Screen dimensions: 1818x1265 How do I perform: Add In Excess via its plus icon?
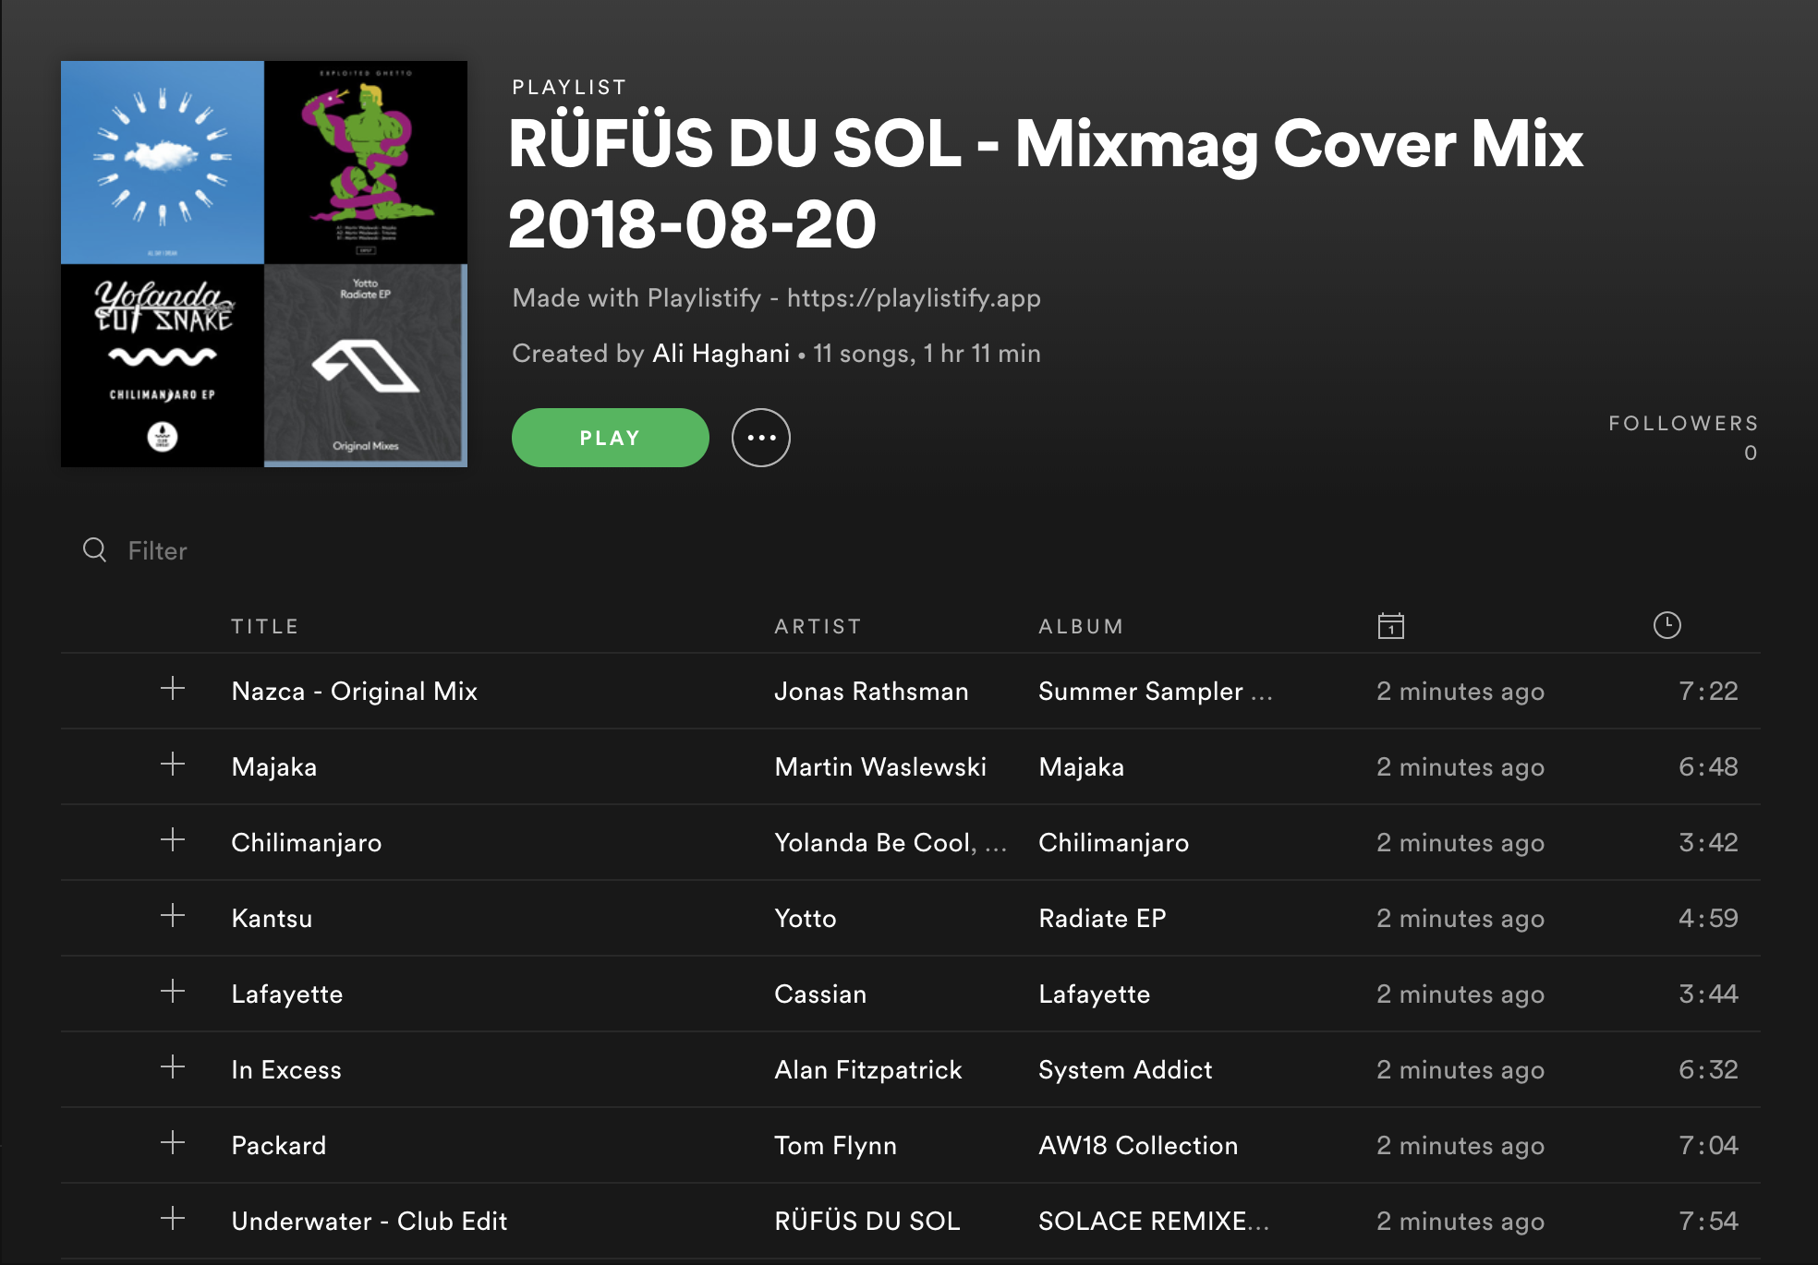(173, 1067)
